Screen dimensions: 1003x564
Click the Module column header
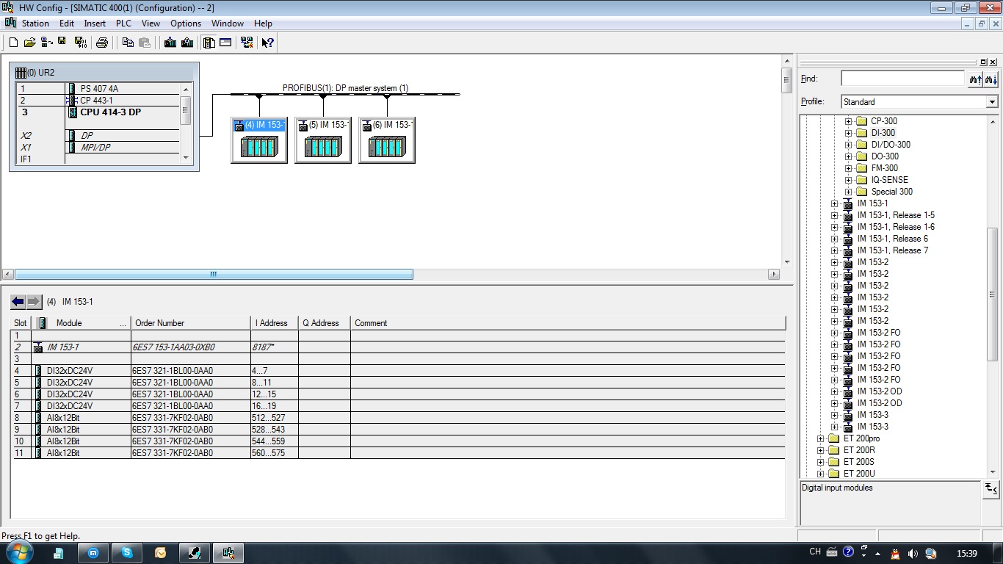(81, 323)
